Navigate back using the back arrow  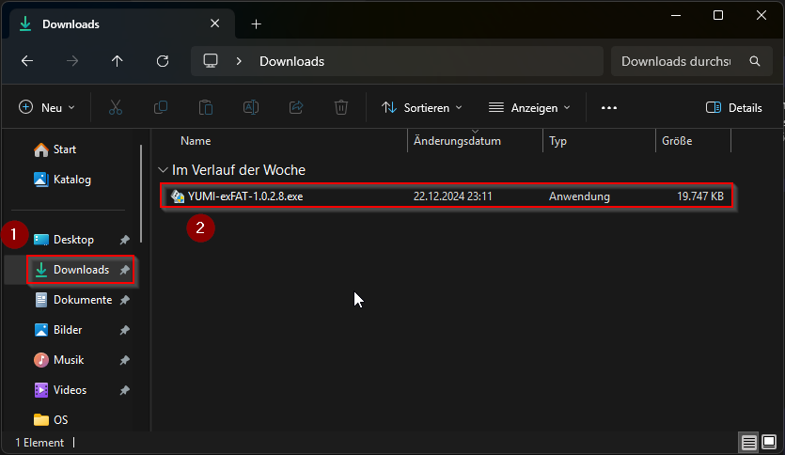pos(27,61)
